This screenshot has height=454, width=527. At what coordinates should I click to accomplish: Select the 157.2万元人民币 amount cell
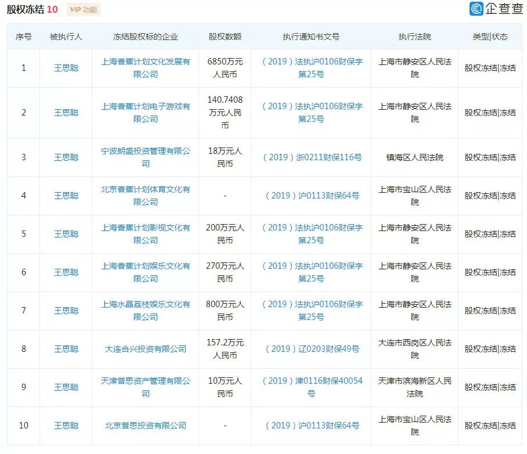[x=225, y=349]
